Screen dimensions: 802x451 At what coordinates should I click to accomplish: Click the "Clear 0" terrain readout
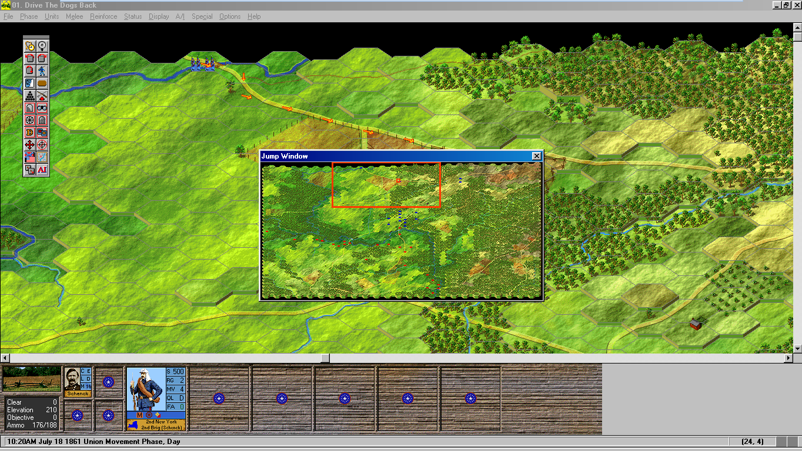32,402
